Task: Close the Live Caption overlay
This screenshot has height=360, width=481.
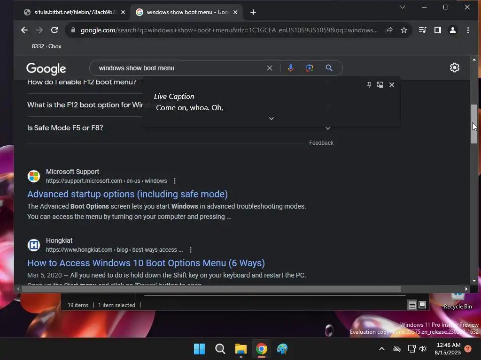Action: pos(392,85)
